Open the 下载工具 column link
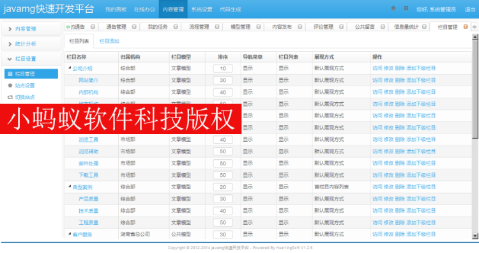The height and width of the screenshot is (253, 479). [x=88, y=175]
